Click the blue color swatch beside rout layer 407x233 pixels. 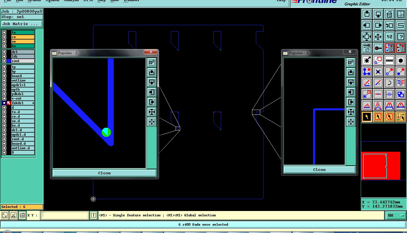click(9, 61)
